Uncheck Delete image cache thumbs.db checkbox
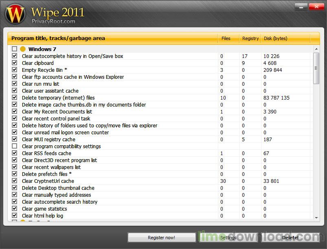Viewport: 327px width, 249px height. click(14, 104)
